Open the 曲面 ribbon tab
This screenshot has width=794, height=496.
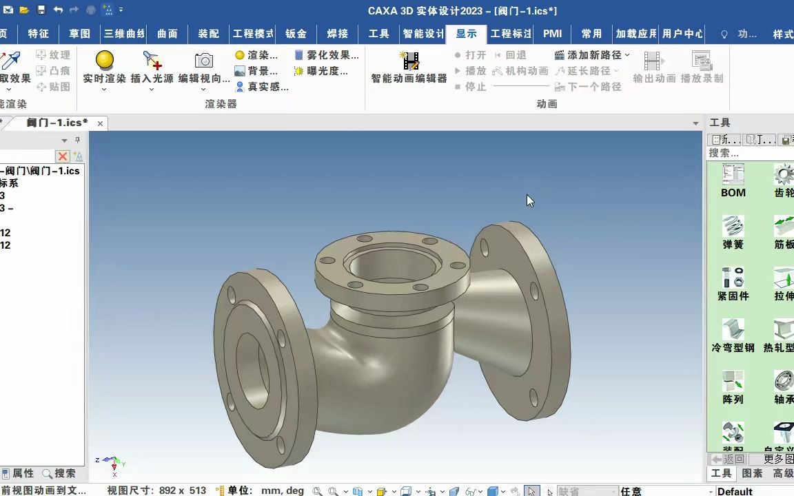coord(167,34)
